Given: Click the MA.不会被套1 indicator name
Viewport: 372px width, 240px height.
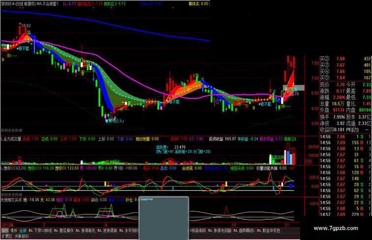Looking at the screenshot, I should tap(47, 4).
